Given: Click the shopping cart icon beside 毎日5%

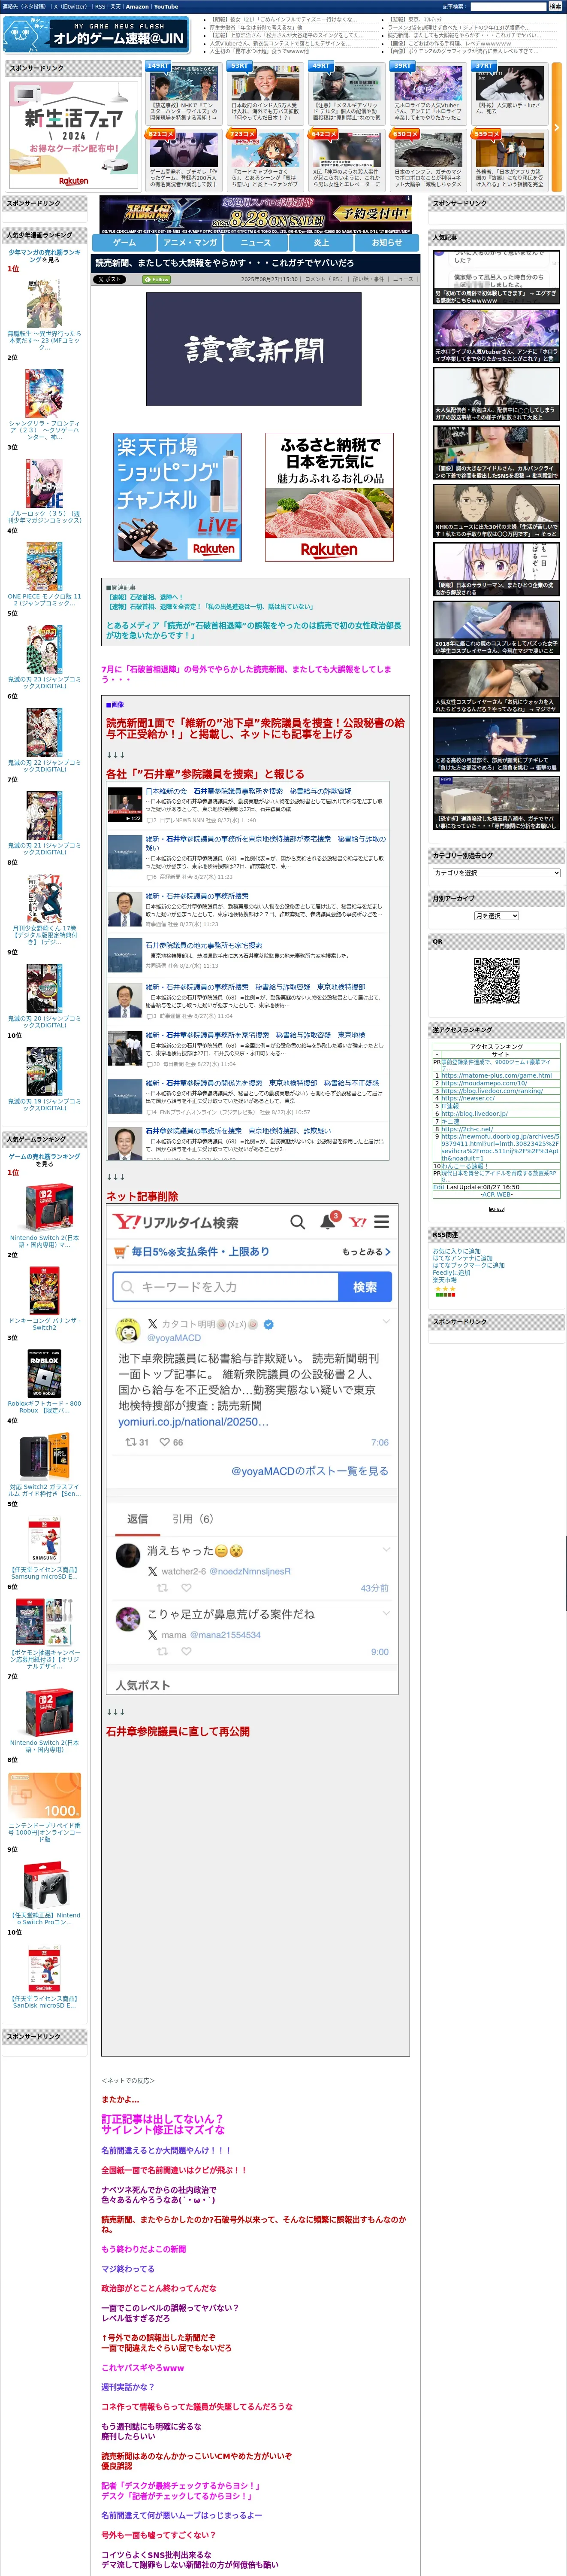Looking at the screenshot, I should tap(122, 1251).
